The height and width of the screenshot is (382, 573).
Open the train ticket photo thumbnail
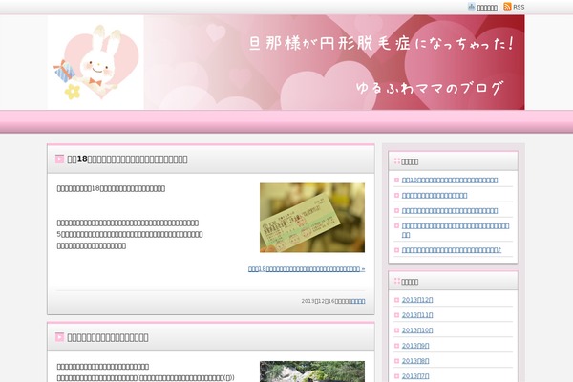point(312,218)
